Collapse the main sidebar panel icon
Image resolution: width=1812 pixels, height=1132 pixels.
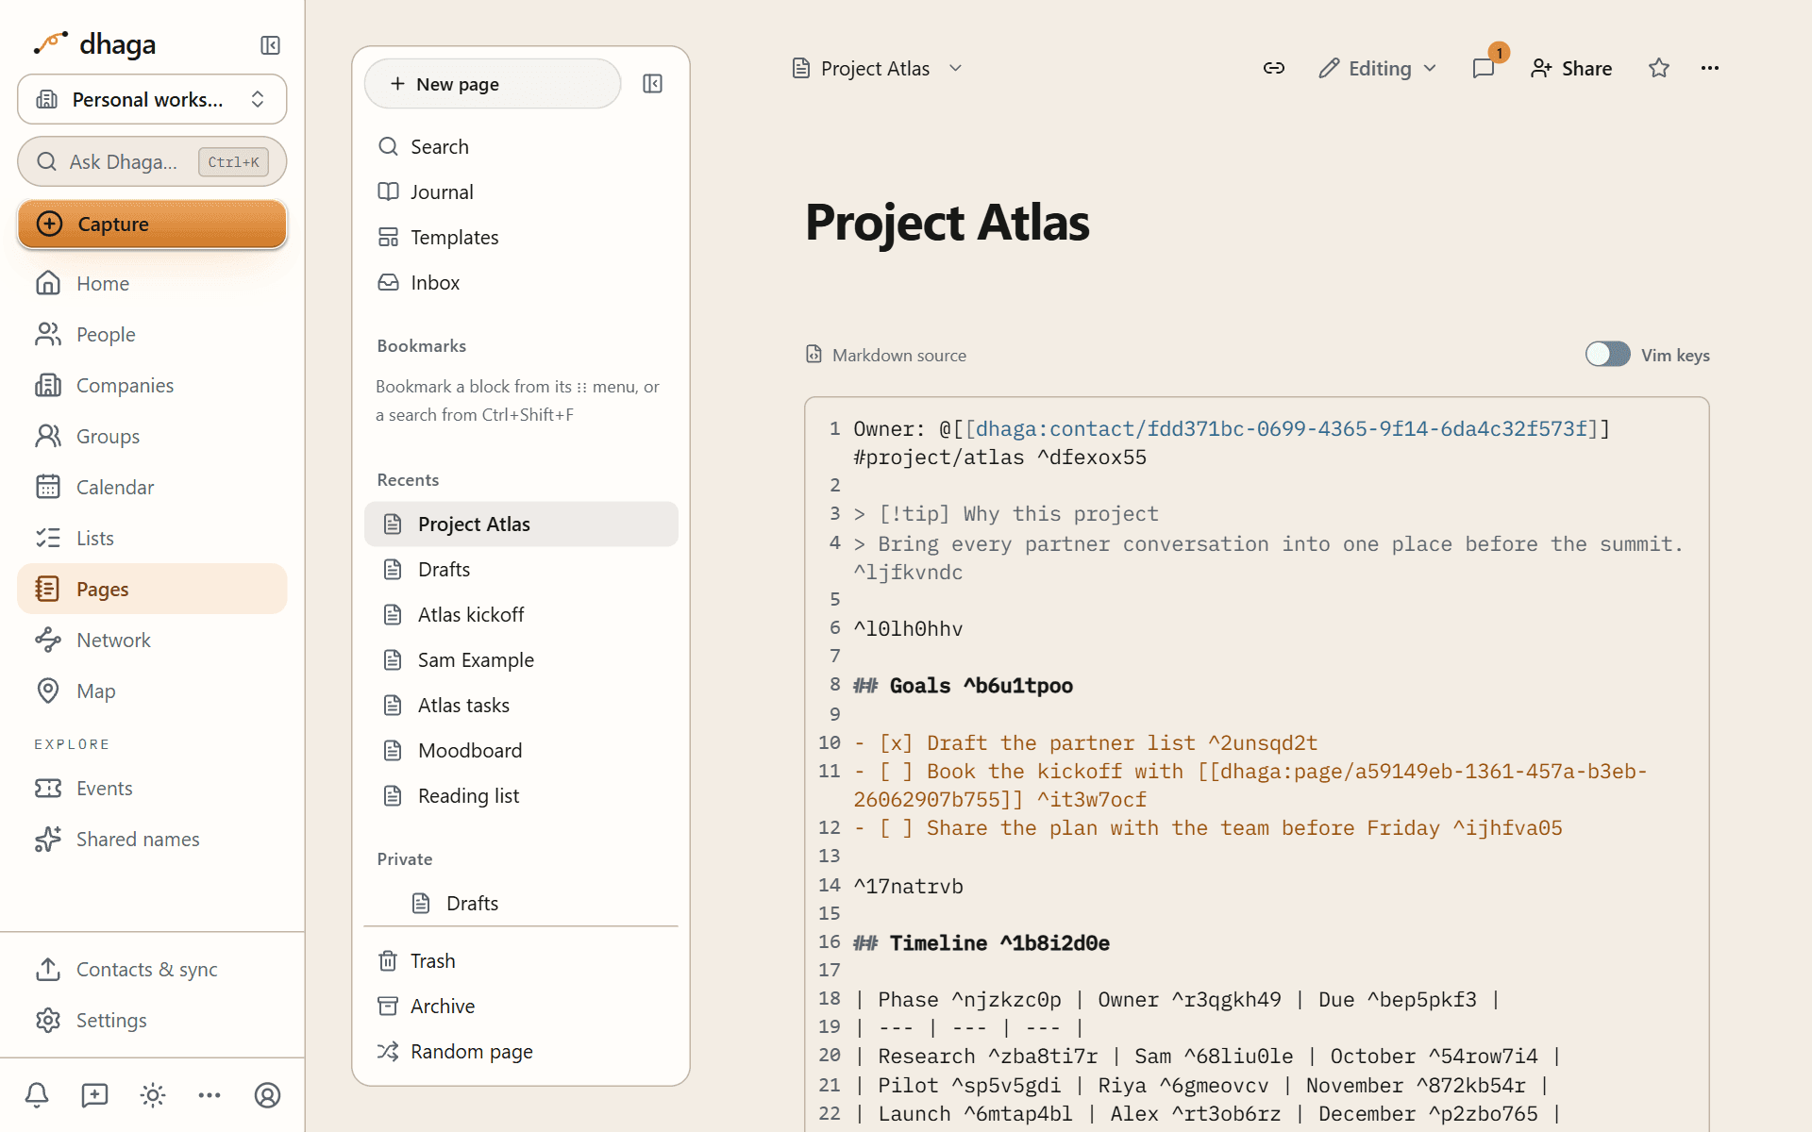point(270,45)
